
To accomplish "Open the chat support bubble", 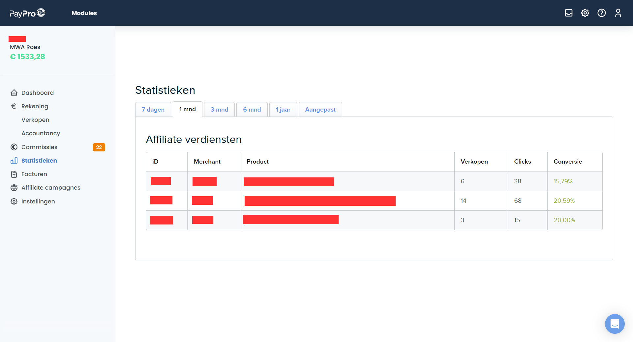I will (x=615, y=324).
